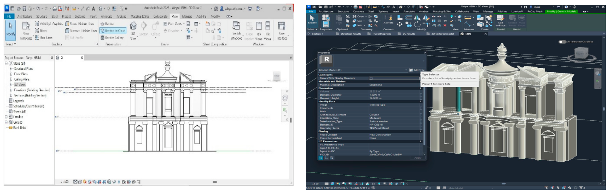Viewport: 609px width, 193px height.
Task: Switch to Annotate tab in left window
Action: [107, 16]
